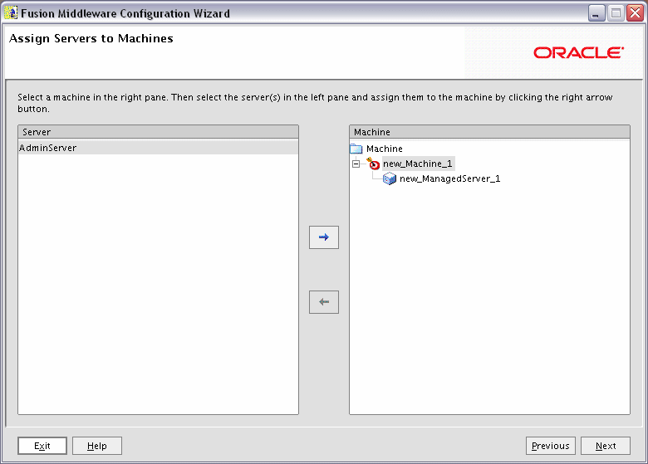
Task: Click the Exit button
Action: click(42, 446)
